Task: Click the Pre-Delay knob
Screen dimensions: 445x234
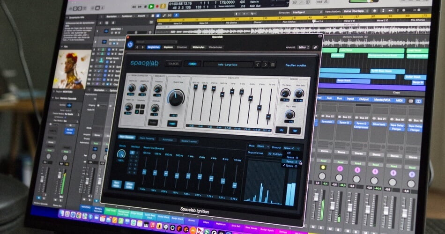Action: [x=285, y=93]
